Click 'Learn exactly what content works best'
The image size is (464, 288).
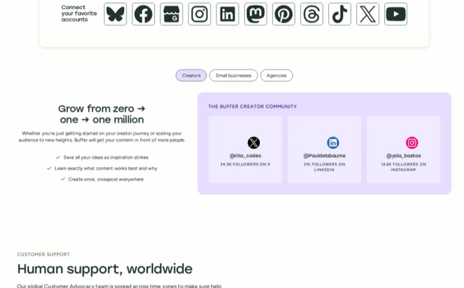tap(106, 168)
